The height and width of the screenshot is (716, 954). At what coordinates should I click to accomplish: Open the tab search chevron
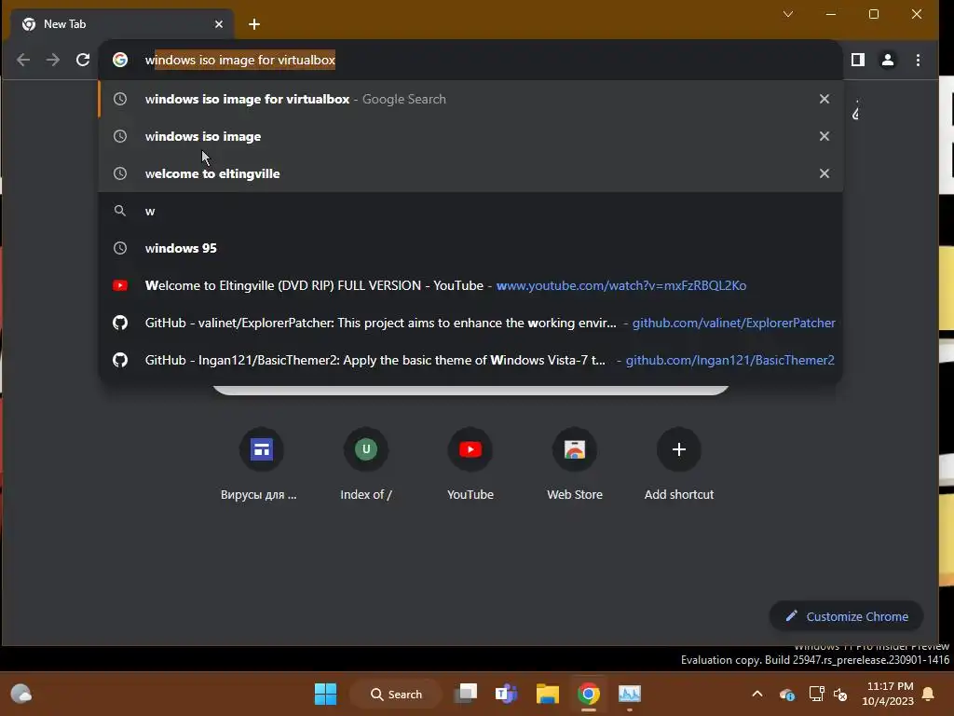point(788,14)
